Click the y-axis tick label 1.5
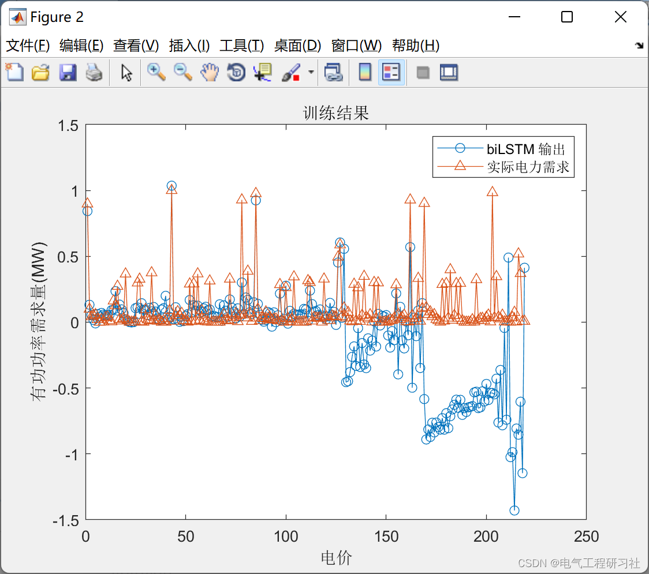The image size is (649, 574). [68, 125]
